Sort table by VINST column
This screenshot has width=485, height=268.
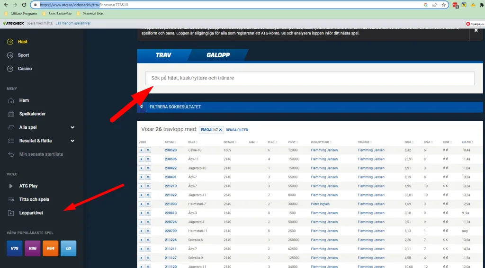coord(292,142)
